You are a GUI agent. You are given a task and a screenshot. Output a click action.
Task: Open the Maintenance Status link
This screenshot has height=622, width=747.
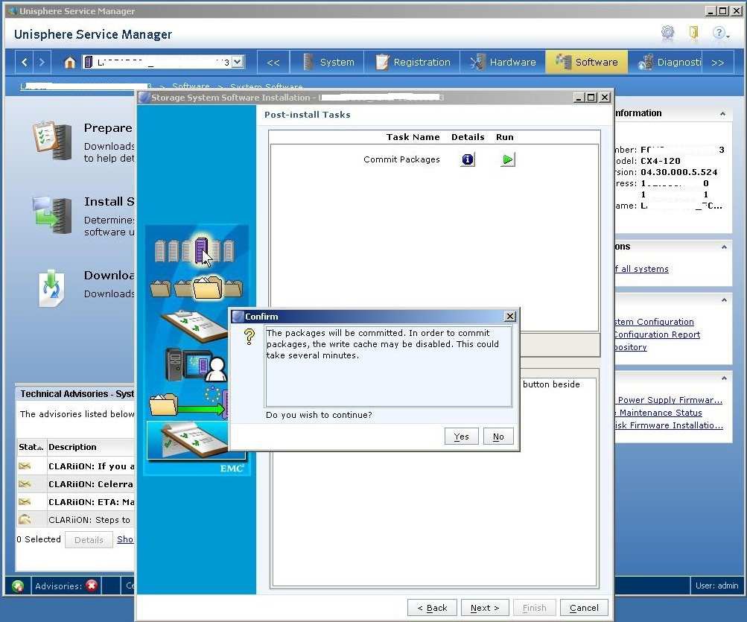coord(658,413)
